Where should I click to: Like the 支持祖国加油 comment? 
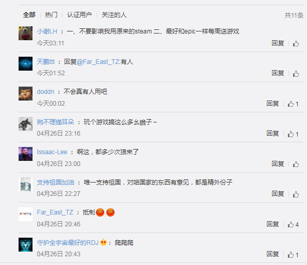point(296,194)
